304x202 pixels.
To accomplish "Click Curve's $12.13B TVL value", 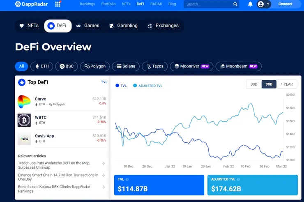I will [99, 99].
